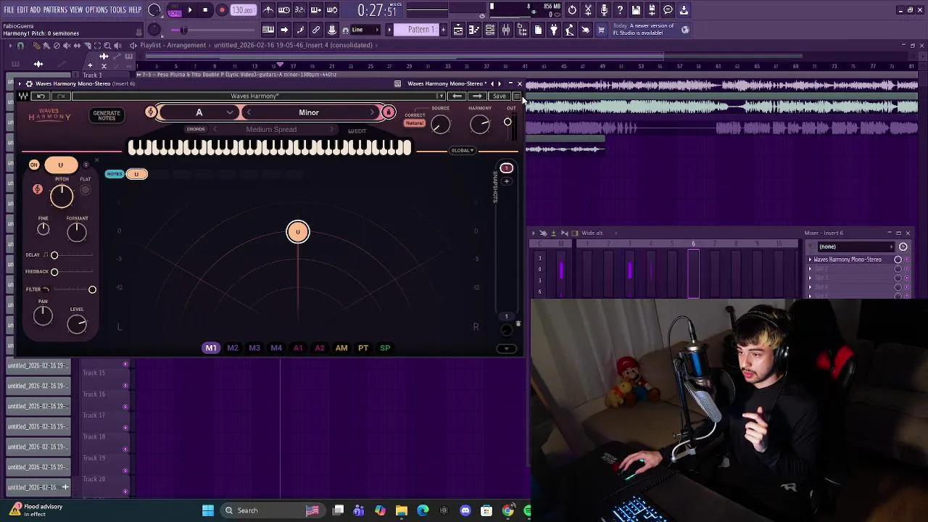Click the floppy disk save icon

point(636,10)
